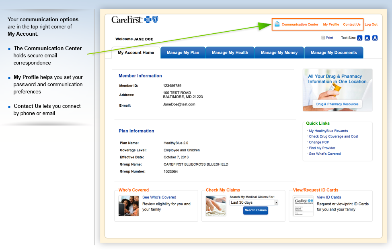Click the Search Claims button
Viewport: 392px width, 251px height.
(x=255, y=211)
